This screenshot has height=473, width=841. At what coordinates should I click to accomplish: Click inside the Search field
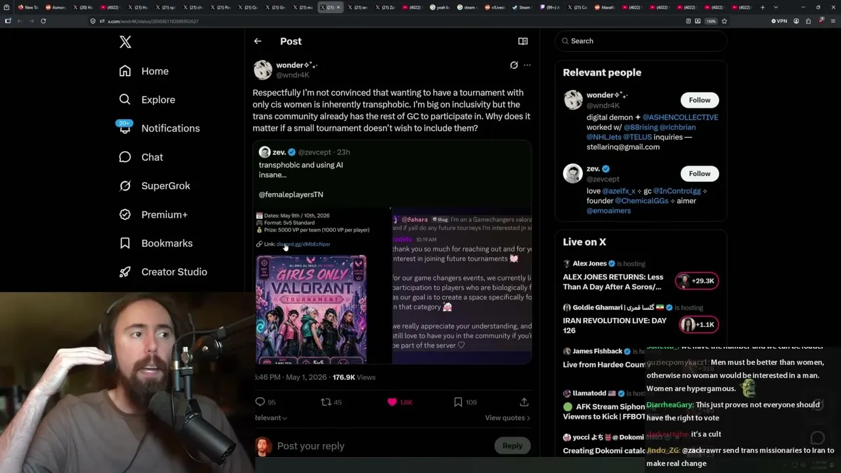click(641, 41)
